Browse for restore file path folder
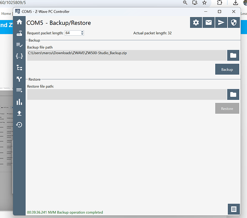This screenshot has height=218, width=247. 233,94
